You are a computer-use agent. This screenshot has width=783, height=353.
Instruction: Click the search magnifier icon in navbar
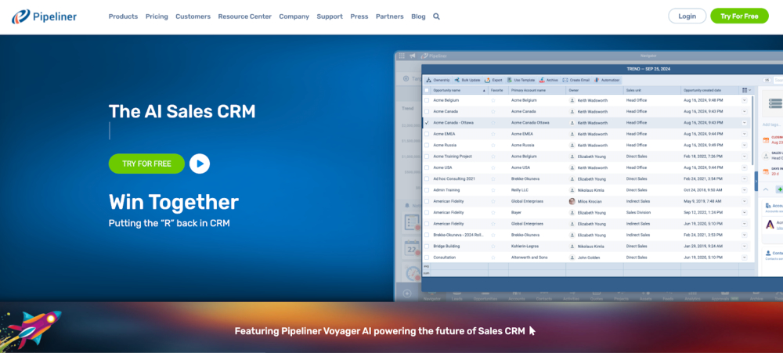point(436,16)
